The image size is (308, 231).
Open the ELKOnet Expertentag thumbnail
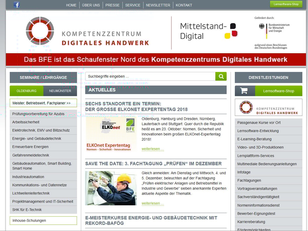(111, 134)
